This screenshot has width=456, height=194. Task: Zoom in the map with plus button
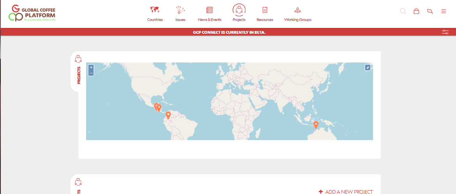tap(91, 68)
